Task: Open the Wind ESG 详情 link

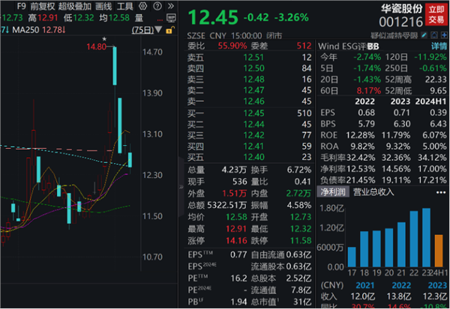Action: click(438, 44)
